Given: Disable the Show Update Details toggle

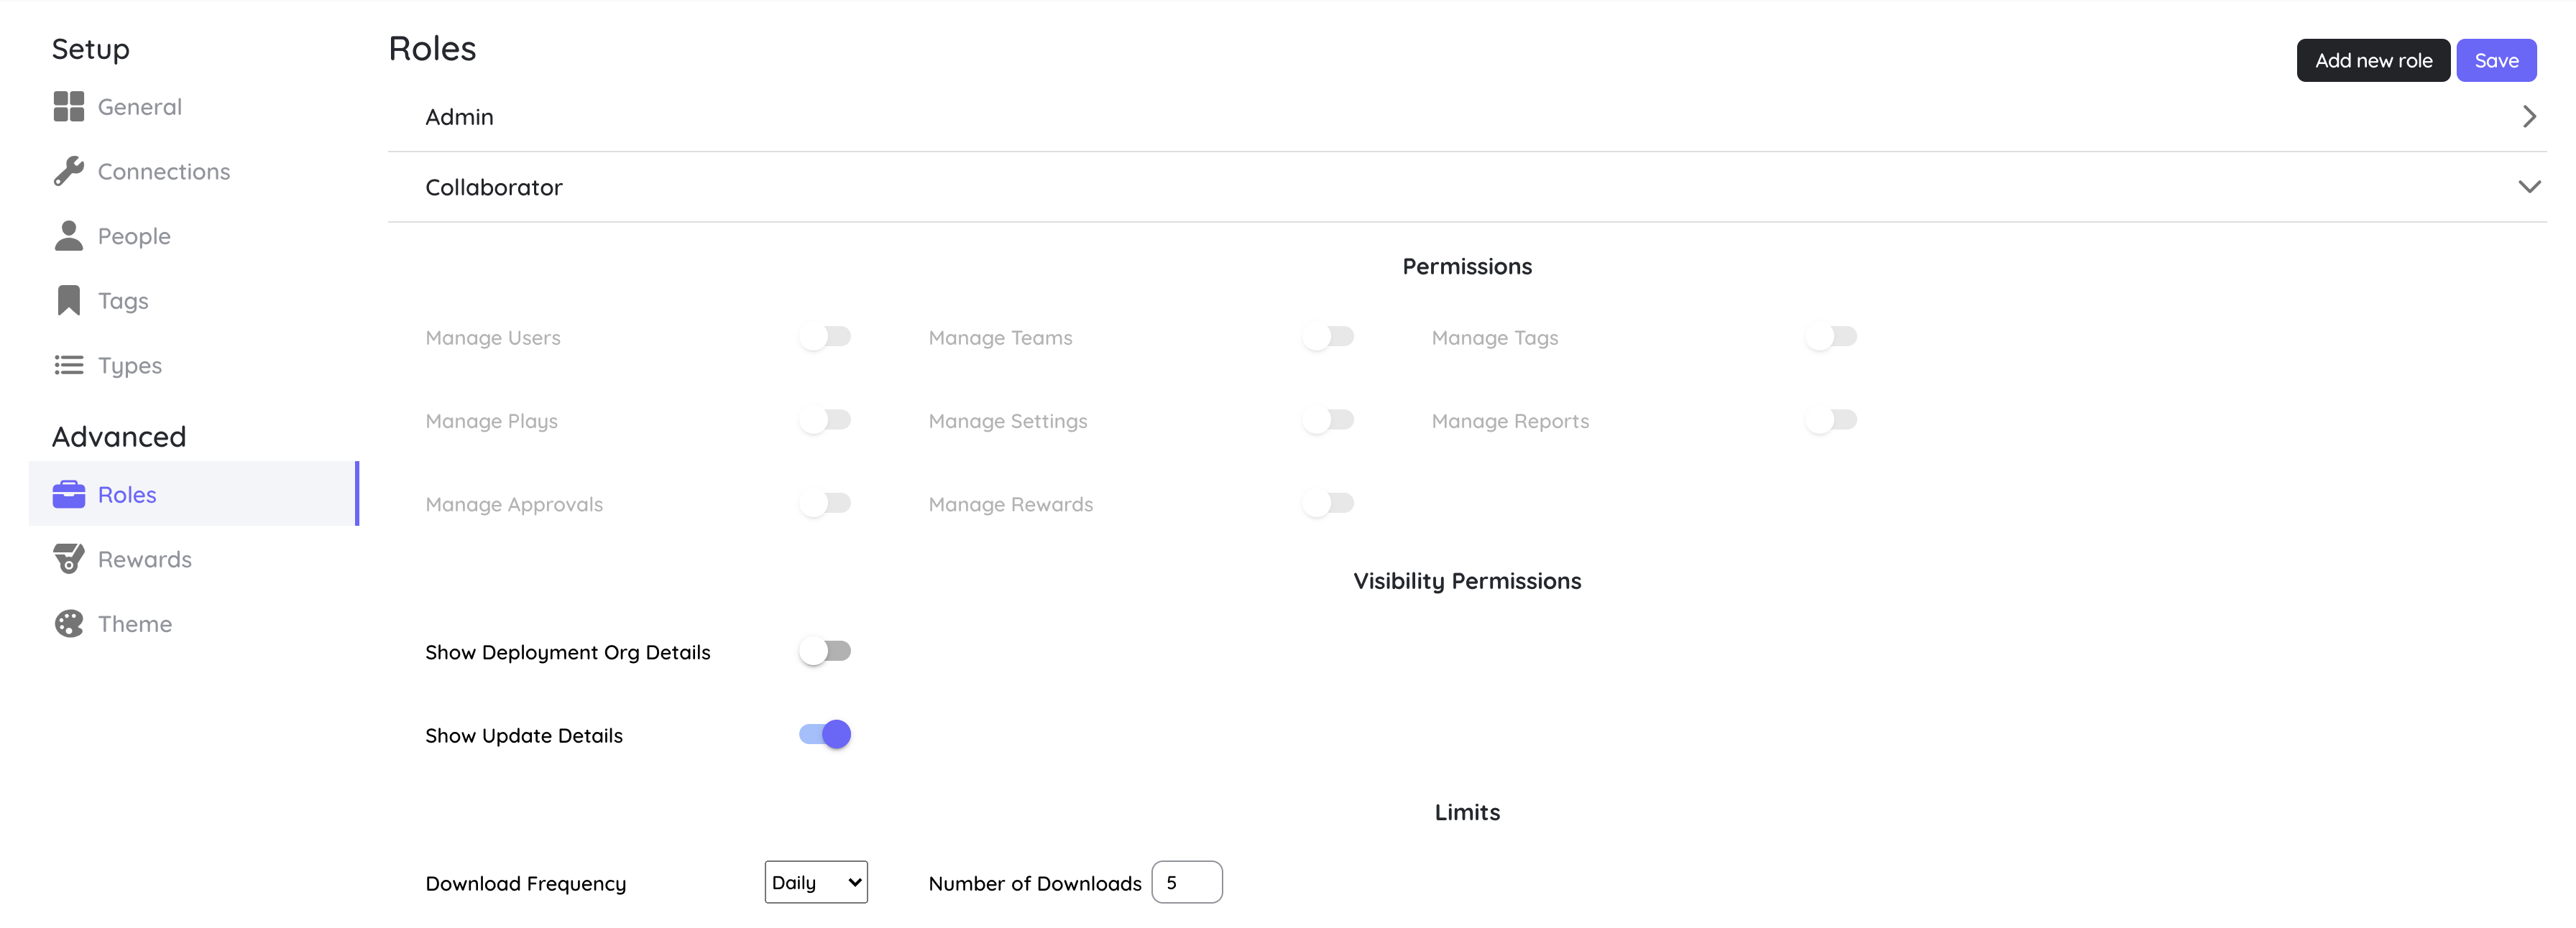Looking at the screenshot, I should tap(824, 736).
